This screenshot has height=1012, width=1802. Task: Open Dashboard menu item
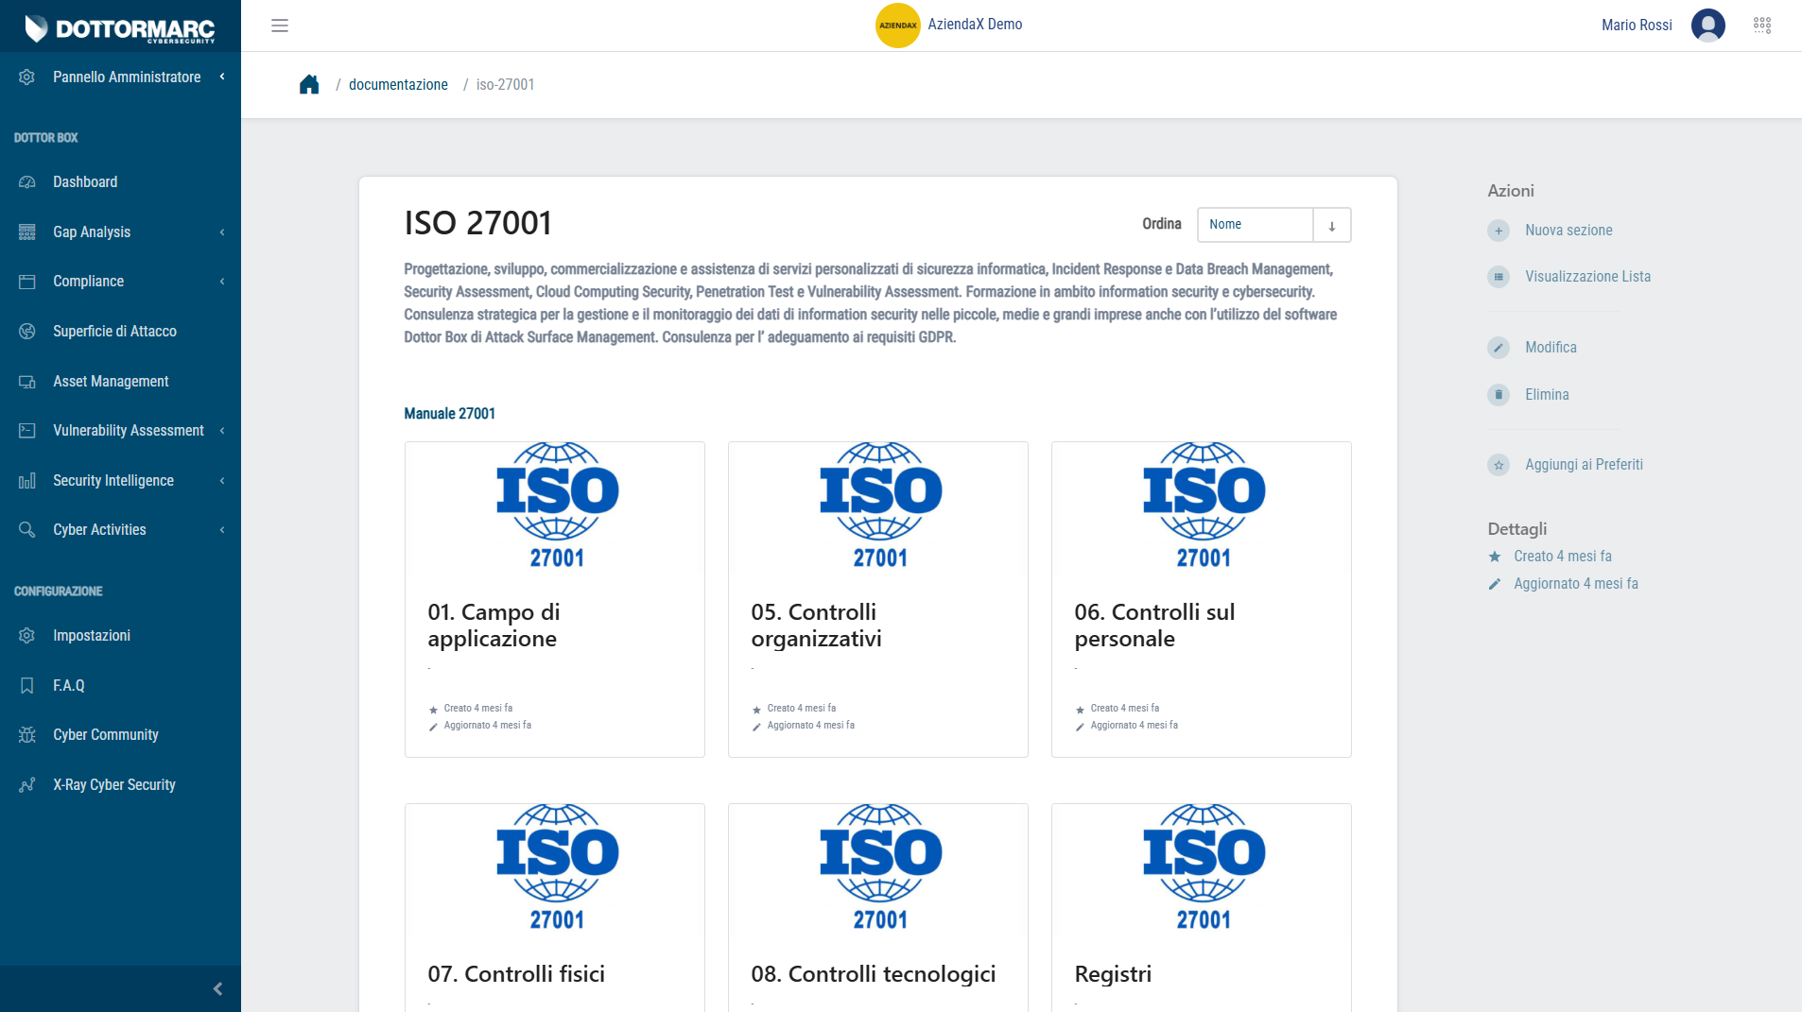[x=120, y=182]
